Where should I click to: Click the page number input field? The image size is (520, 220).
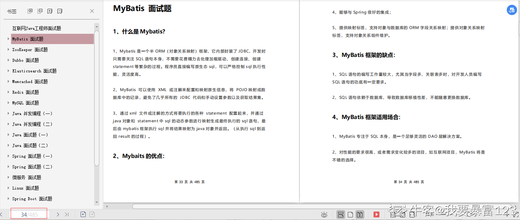29,214
